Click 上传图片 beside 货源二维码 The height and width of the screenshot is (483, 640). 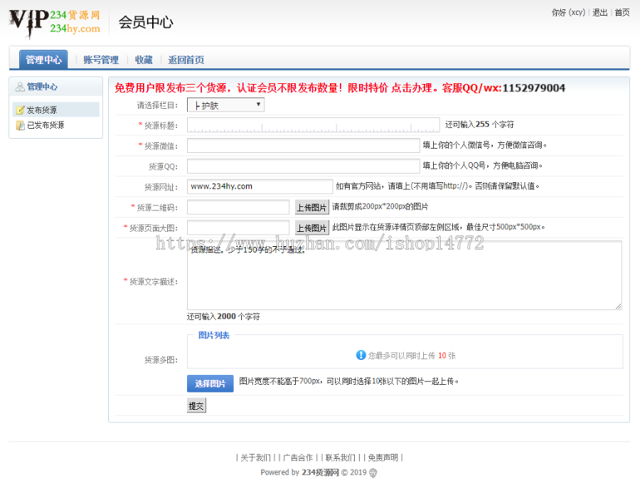click(311, 207)
